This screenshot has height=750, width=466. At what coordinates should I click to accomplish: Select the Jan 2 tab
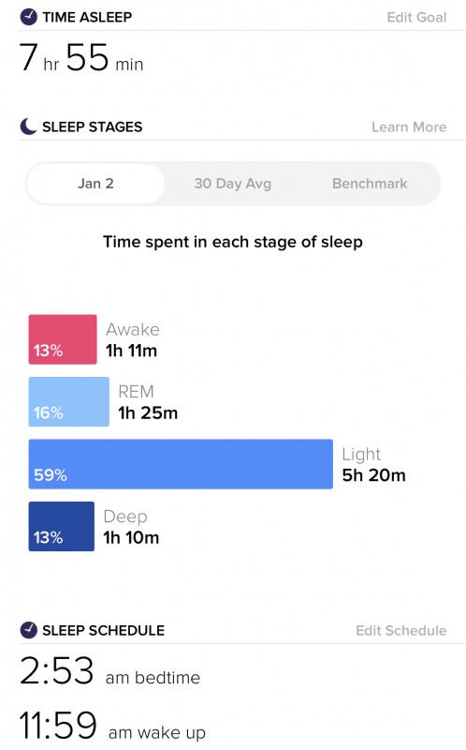pos(95,184)
